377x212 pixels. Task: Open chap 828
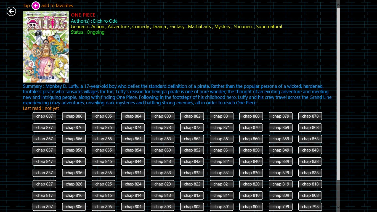(310, 173)
